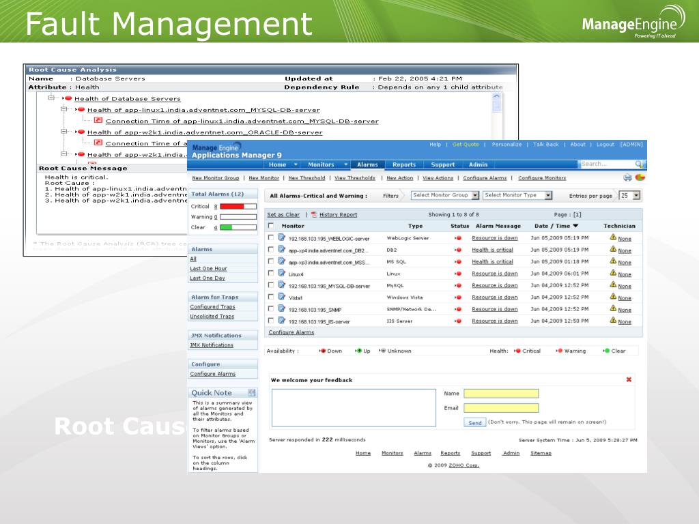Open Entries per page dropdown
Image resolution: width=699 pixels, height=524 pixels.
[630, 196]
